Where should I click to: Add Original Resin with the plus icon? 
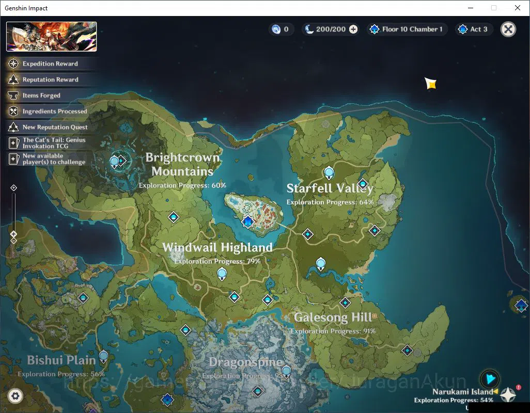pos(353,29)
